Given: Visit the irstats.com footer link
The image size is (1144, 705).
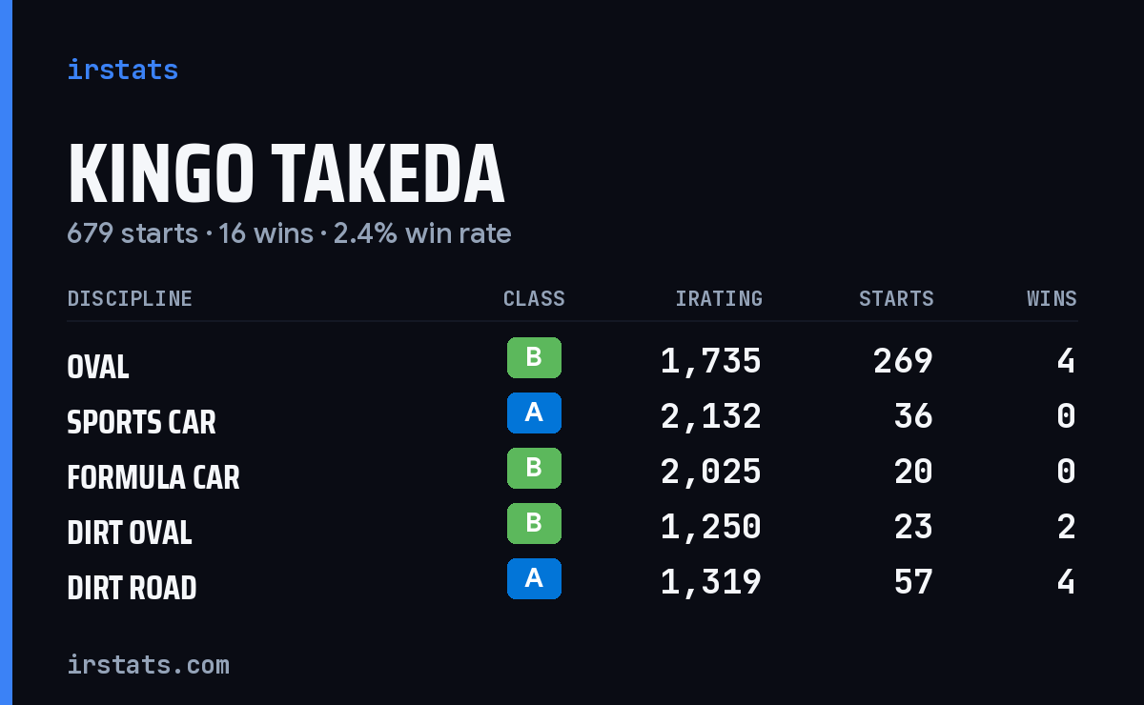Looking at the screenshot, I should coord(148,664).
